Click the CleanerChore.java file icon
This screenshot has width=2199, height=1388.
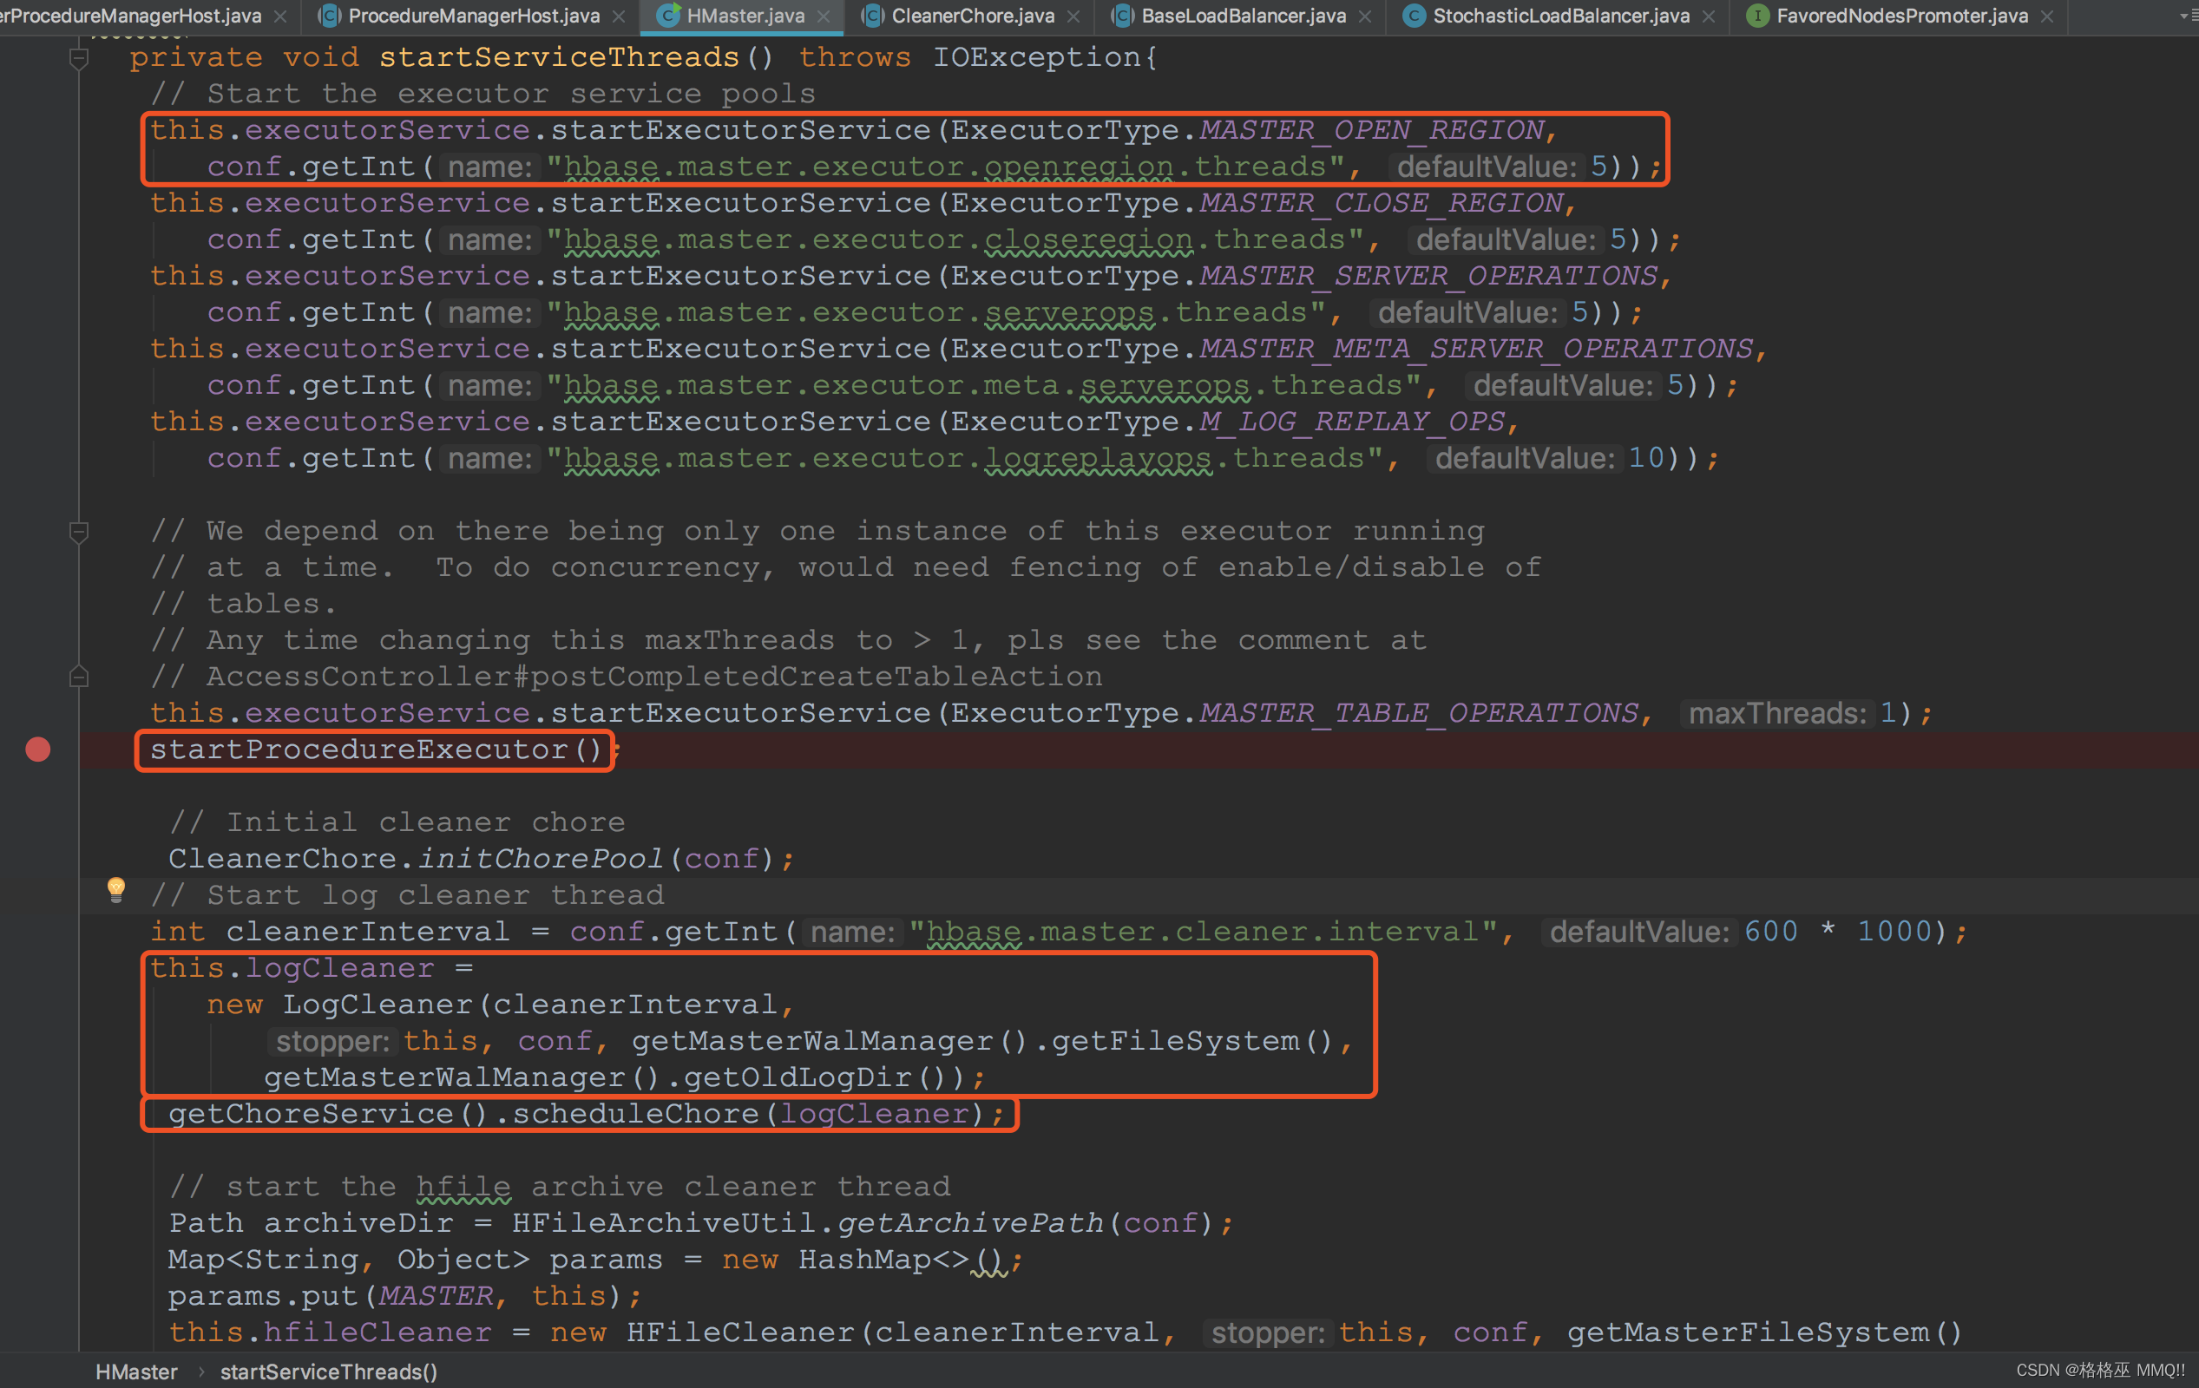click(872, 16)
